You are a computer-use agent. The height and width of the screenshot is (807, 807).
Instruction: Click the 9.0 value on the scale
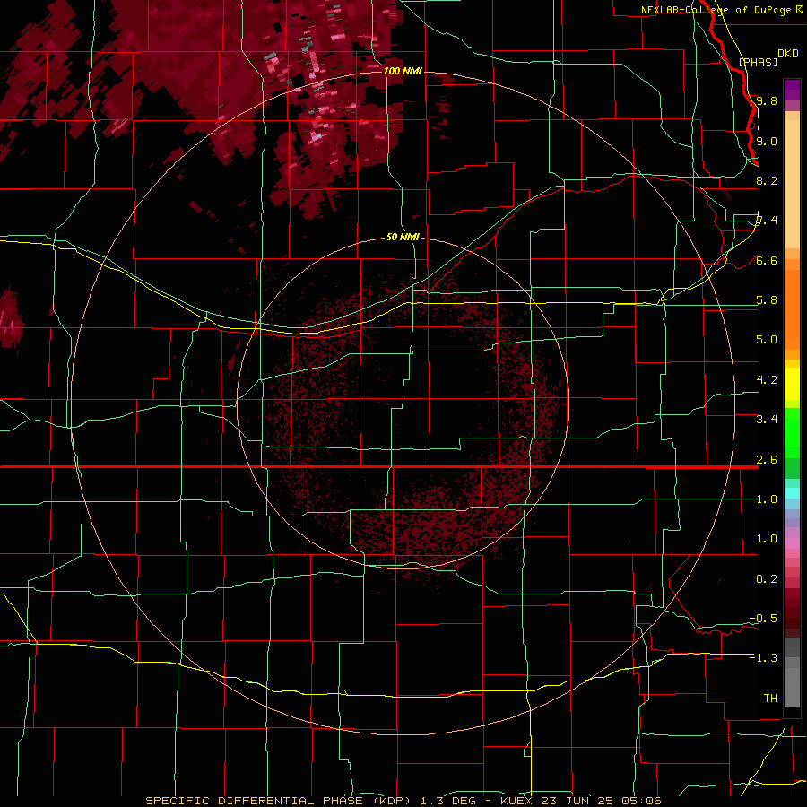[767, 141]
